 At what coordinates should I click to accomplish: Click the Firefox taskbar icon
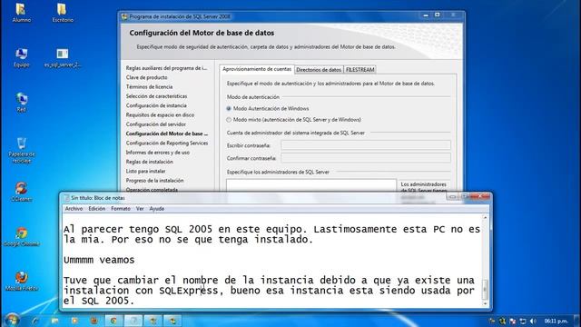point(94,321)
